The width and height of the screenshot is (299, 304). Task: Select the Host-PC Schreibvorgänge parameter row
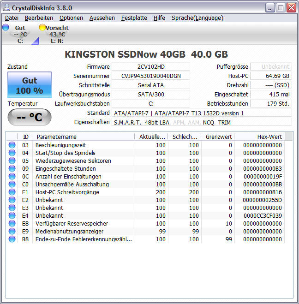coord(145,192)
